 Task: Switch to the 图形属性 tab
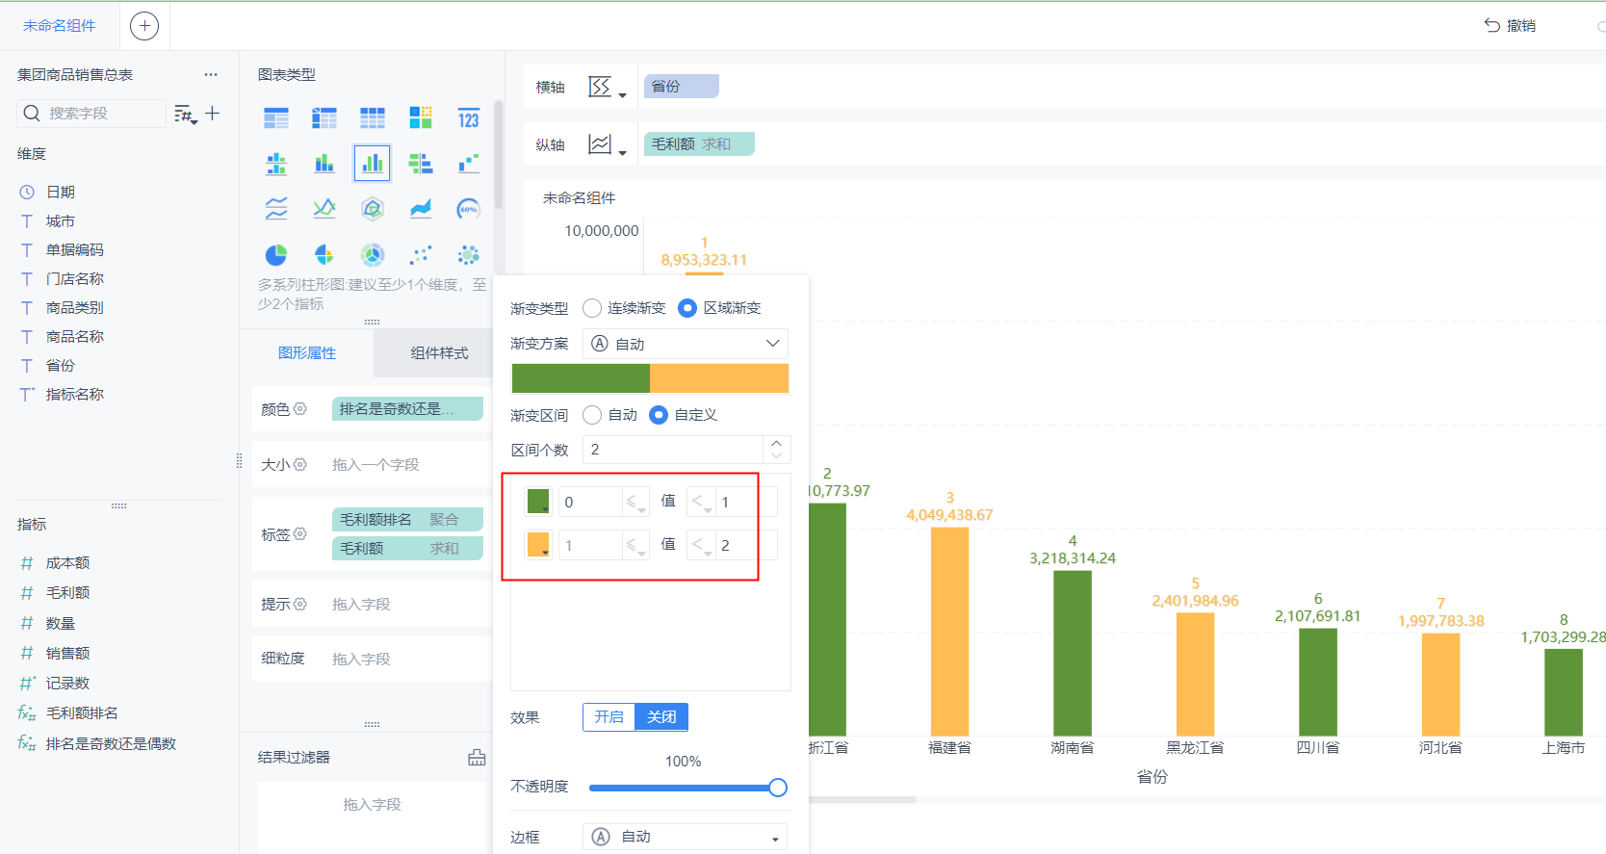click(307, 353)
